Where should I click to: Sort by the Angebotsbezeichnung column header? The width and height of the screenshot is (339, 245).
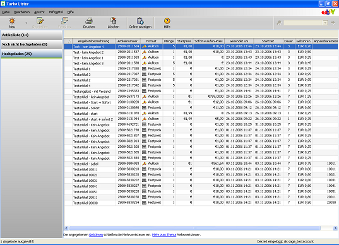(x=93, y=41)
